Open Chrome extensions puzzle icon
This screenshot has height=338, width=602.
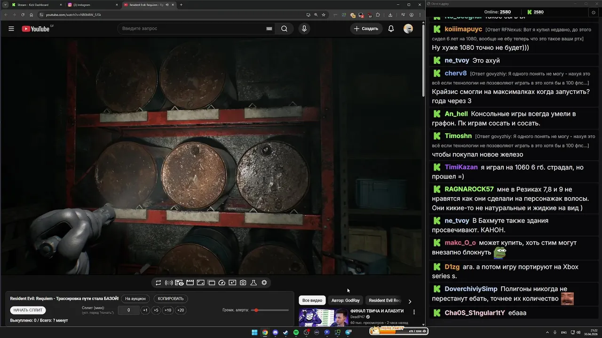coord(378,15)
